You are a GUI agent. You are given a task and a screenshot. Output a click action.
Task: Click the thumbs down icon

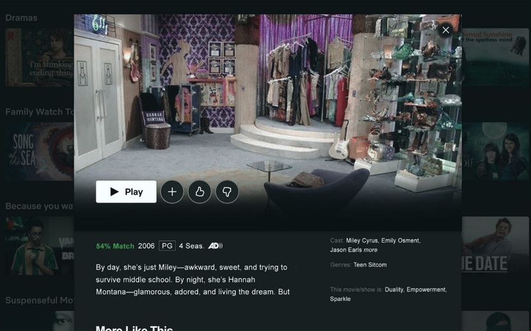(227, 192)
